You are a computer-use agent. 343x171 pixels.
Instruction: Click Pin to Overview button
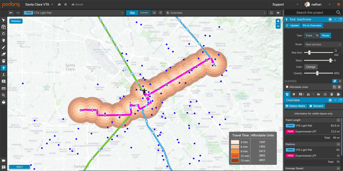pos(312,25)
